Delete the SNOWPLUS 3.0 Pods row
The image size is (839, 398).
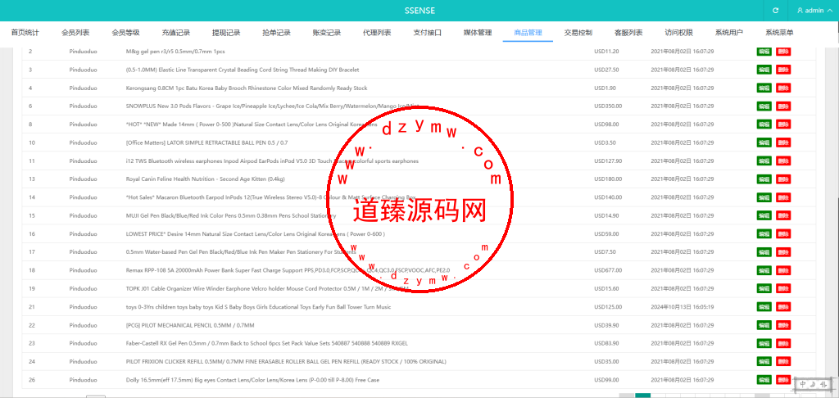click(783, 106)
